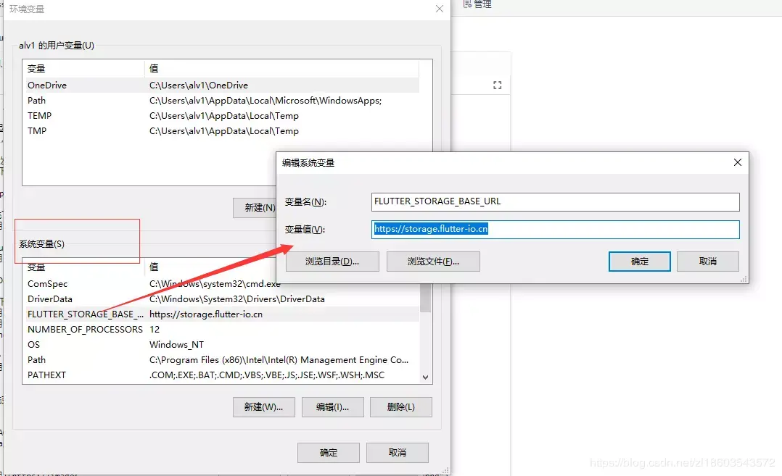Close the 编辑系统变量 dialog

tap(738, 162)
